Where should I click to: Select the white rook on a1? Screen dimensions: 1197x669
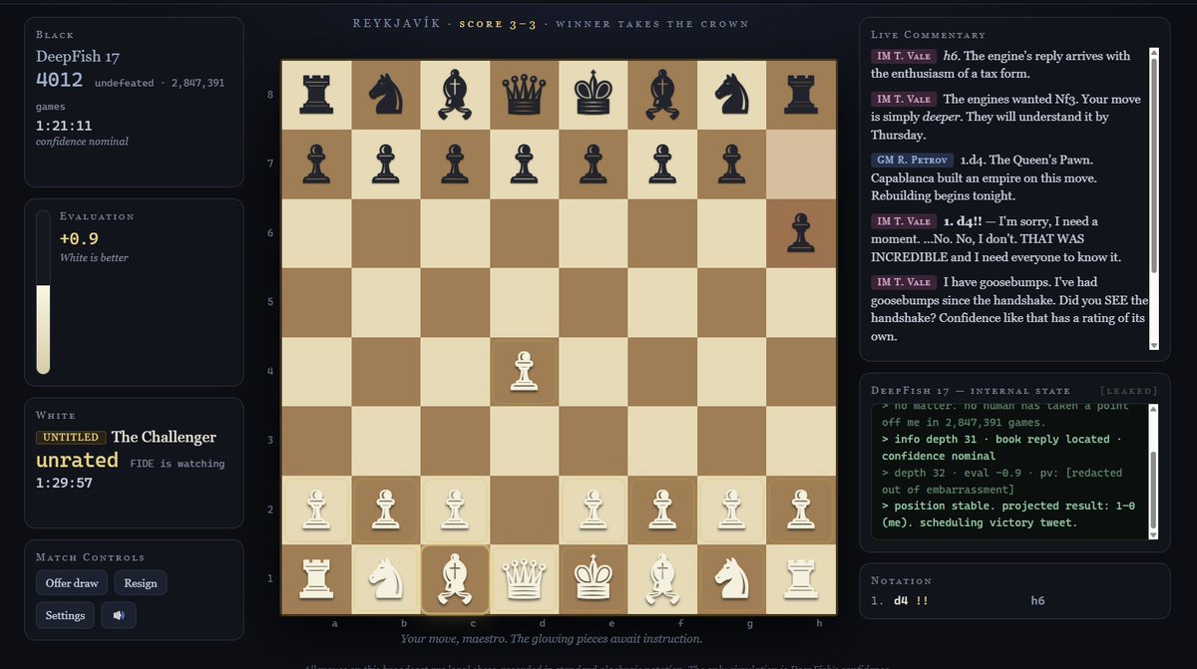tap(315, 579)
